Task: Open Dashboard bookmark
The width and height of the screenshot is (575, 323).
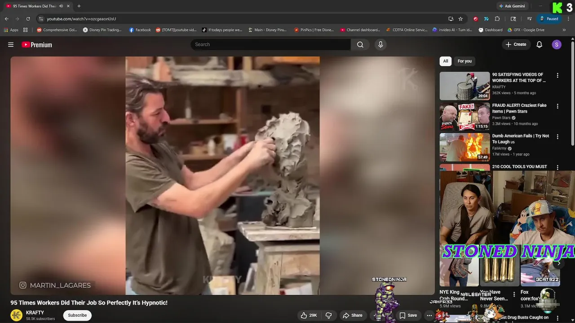Action: pyautogui.click(x=491, y=30)
